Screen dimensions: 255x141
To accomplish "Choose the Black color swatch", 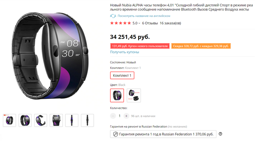I will 117,95.
